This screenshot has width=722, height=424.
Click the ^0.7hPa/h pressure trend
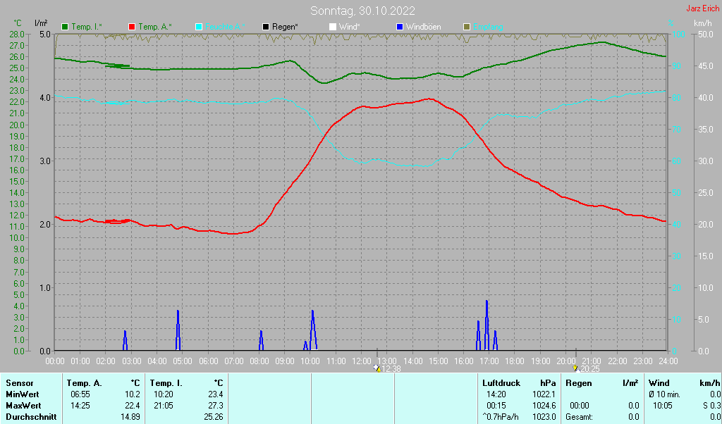[501, 417]
